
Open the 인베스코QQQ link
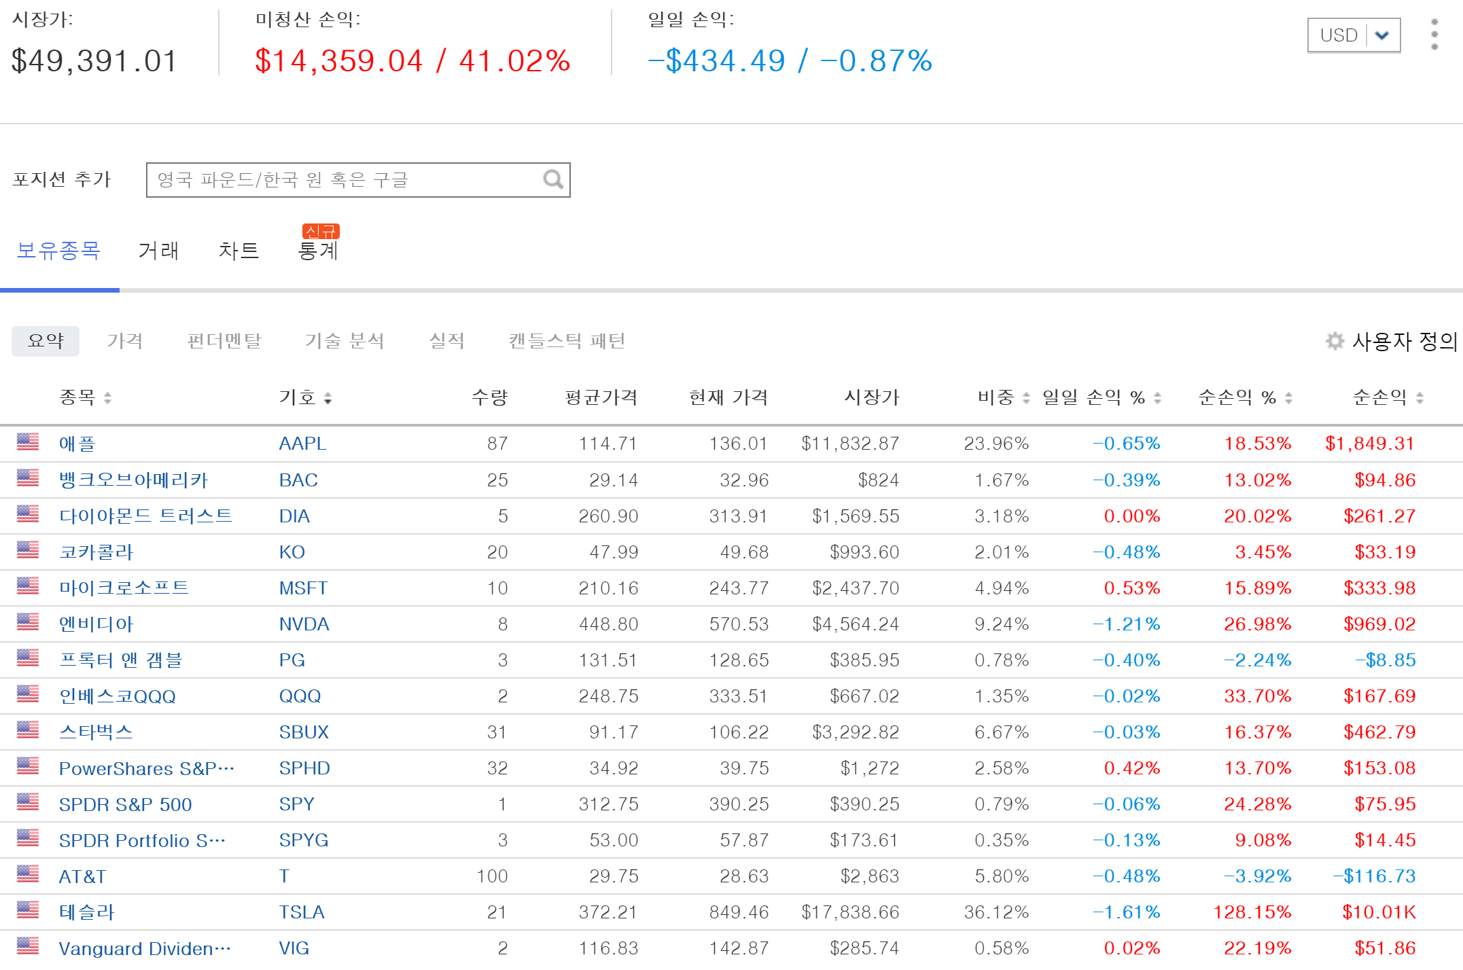point(117,696)
